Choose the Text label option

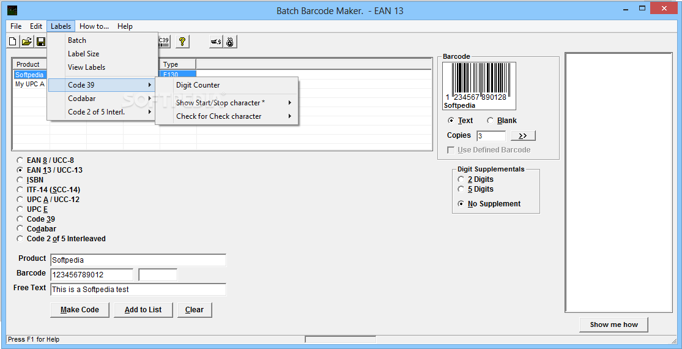(x=451, y=121)
